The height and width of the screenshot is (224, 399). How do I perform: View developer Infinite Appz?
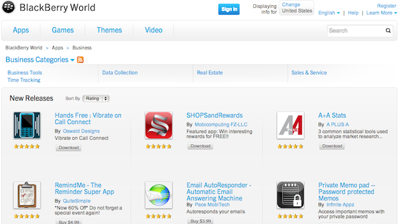340,205
